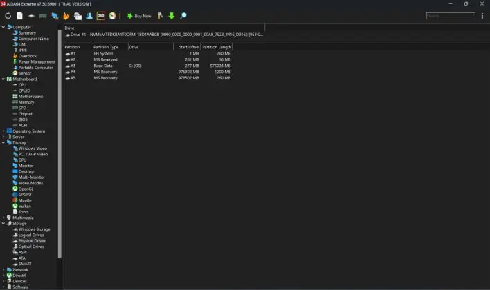This screenshot has height=290, width=490.
Task: Collapse the Display tree node
Action: click(3, 142)
